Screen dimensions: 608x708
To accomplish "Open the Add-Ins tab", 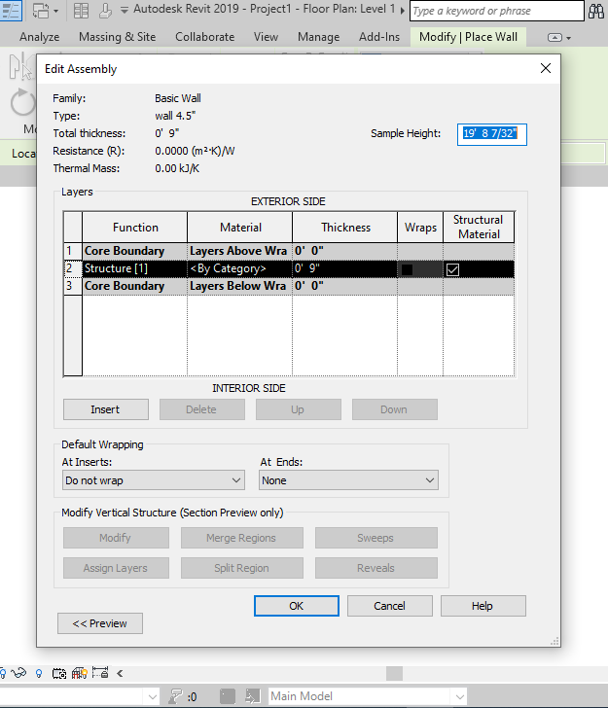I will tap(379, 37).
